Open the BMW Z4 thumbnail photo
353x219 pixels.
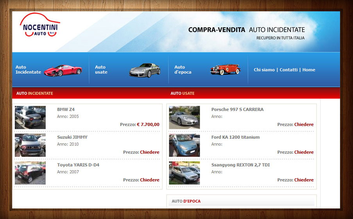[x=30, y=118]
